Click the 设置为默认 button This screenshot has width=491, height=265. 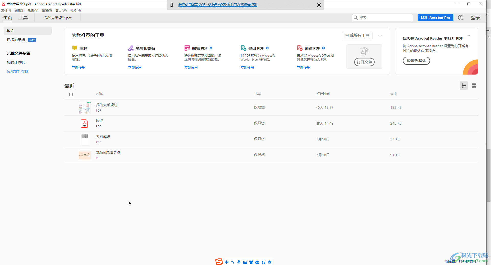[416, 61]
